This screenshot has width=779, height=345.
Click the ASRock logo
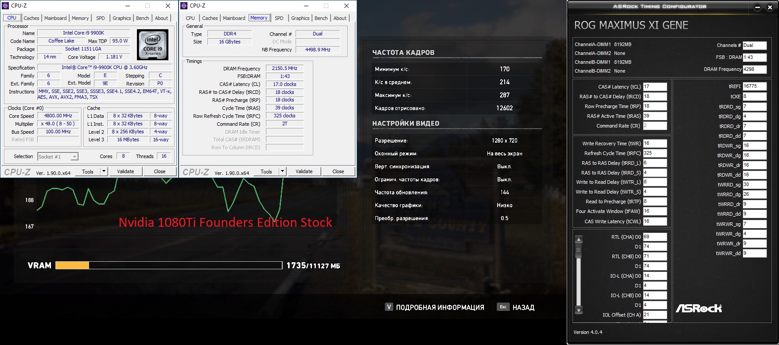[x=699, y=308]
